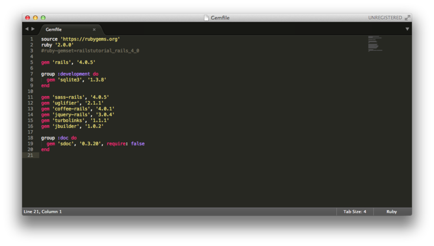Click the end keyword on line 20

pyautogui.click(x=46, y=149)
